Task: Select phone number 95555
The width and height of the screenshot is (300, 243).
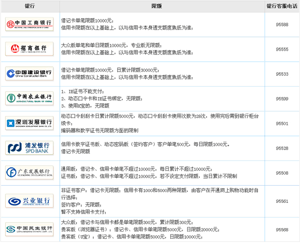Action: click(282, 49)
